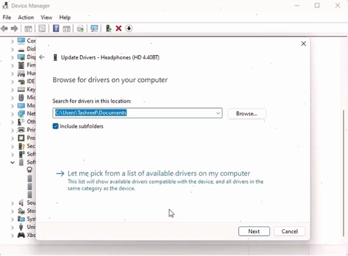The image size is (348, 256).
Task: Click the Action pane toggle toolbar icon
Action: tap(66, 29)
